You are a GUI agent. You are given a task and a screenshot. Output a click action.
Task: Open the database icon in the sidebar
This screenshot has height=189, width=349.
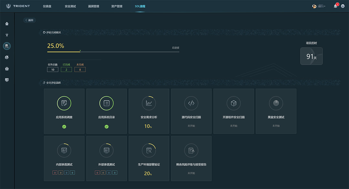click(x=7, y=46)
